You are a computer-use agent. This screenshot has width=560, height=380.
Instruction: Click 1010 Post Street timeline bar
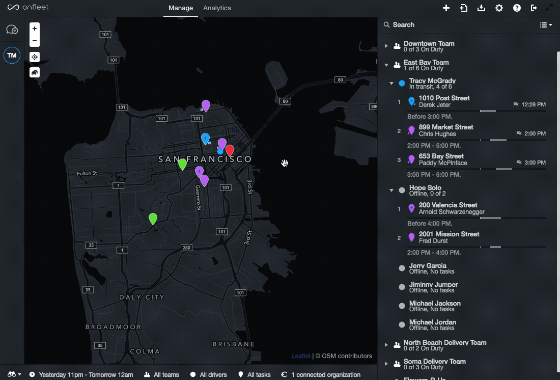click(x=477, y=111)
